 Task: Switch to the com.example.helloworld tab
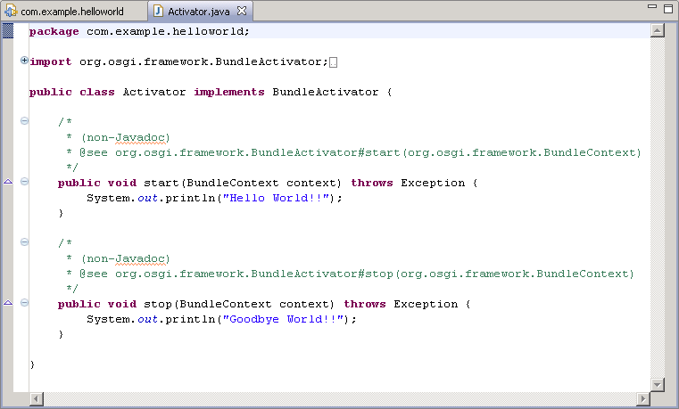72,12
